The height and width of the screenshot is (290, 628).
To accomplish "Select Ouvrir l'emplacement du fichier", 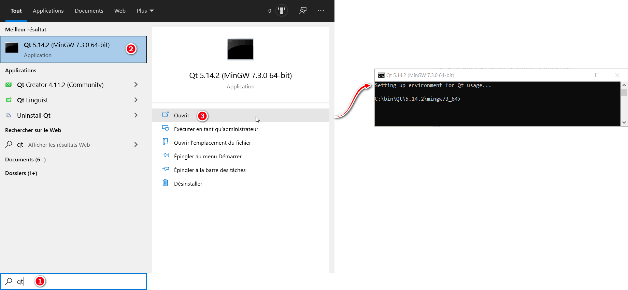I will [x=241, y=143].
